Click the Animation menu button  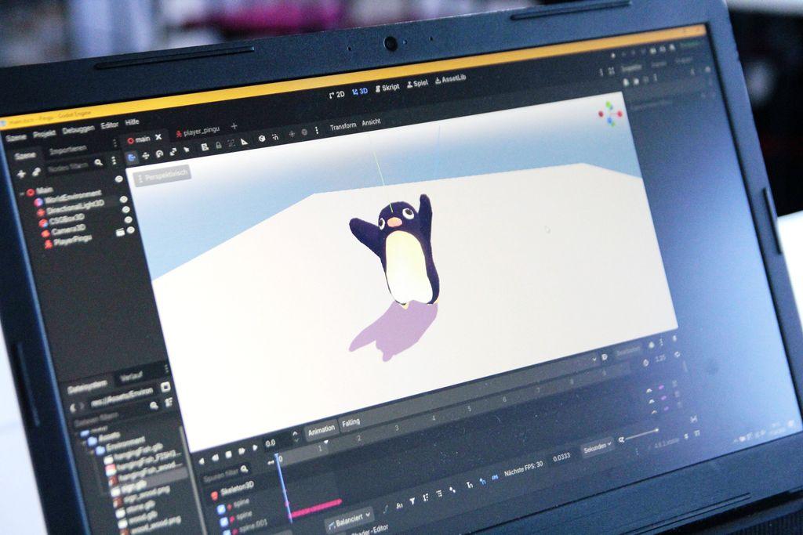pyautogui.click(x=321, y=430)
